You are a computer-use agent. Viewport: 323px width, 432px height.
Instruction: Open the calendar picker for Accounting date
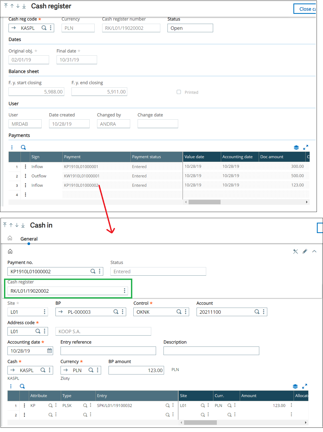[x=50, y=351]
